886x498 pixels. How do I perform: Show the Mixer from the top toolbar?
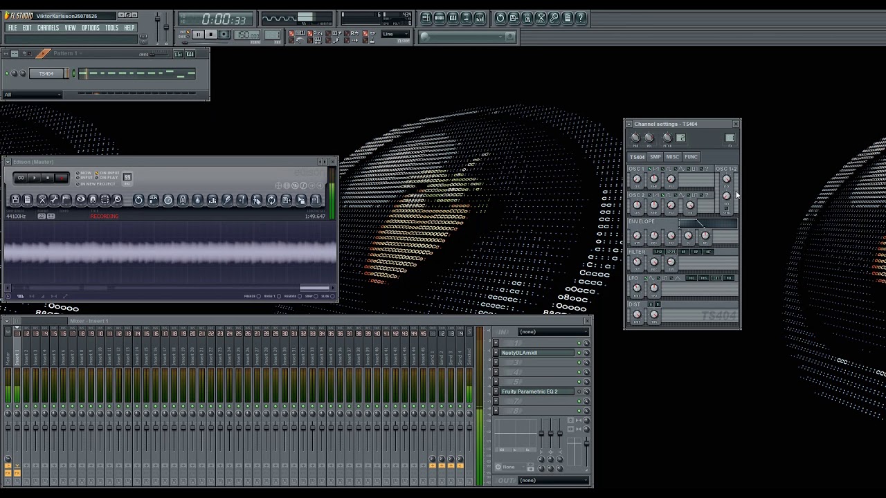tap(480, 18)
